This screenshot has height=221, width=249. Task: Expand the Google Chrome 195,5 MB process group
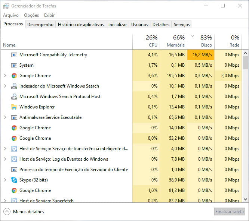5,76
